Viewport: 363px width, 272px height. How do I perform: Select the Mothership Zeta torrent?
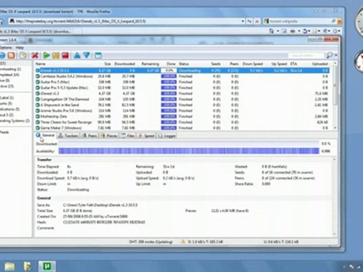pyautogui.click(x=182, y=116)
